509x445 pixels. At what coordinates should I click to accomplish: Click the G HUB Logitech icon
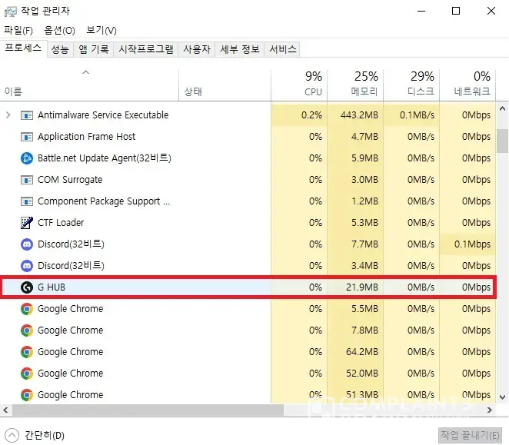coord(27,287)
